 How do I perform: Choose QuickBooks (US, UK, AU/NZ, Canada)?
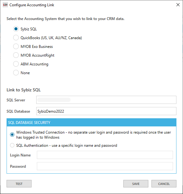[16, 38]
